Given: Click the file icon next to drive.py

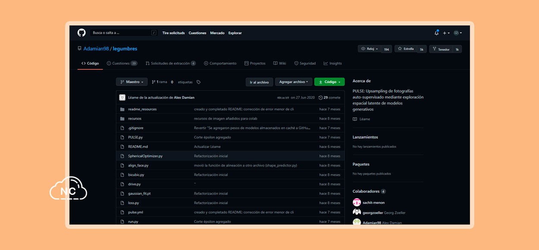Looking at the screenshot, I should pos(122,184).
